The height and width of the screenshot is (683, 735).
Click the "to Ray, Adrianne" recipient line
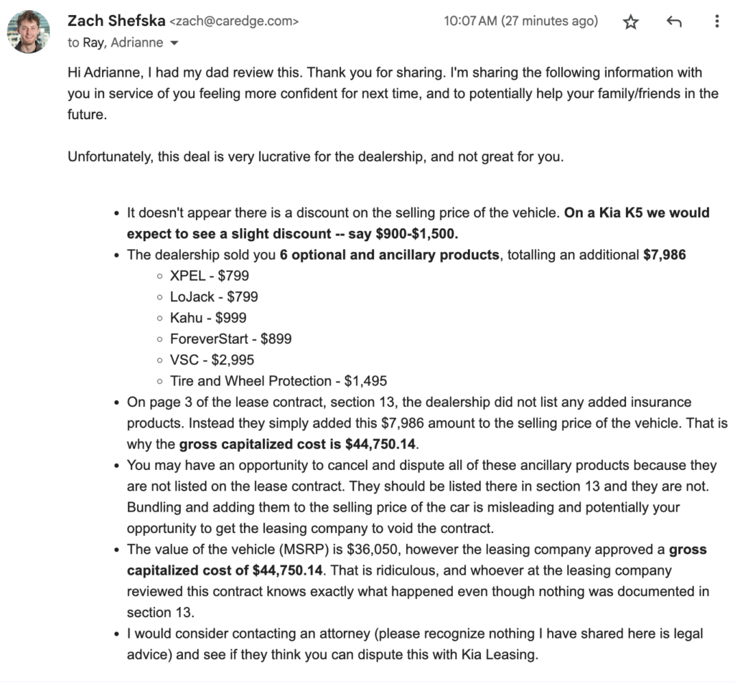115,42
